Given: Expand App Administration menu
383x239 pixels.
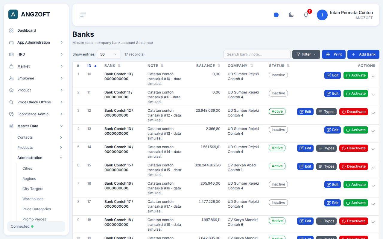Looking at the screenshot, I should click(36, 42).
